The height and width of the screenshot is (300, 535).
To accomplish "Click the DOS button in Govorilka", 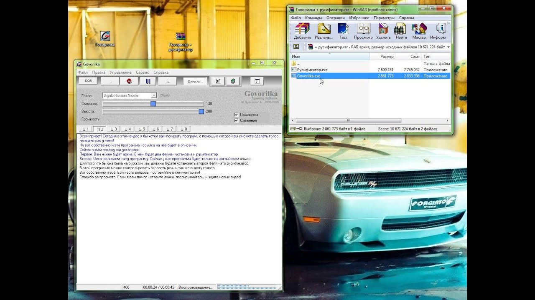I will pyautogui.click(x=88, y=81).
